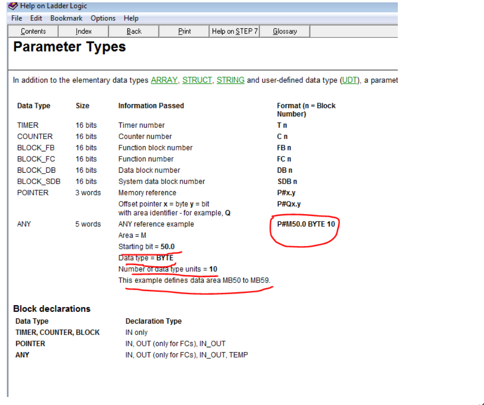This screenshot has width=484, height=405.
Task: Click the 'P#x.y' format text
Action: point(286,193)
